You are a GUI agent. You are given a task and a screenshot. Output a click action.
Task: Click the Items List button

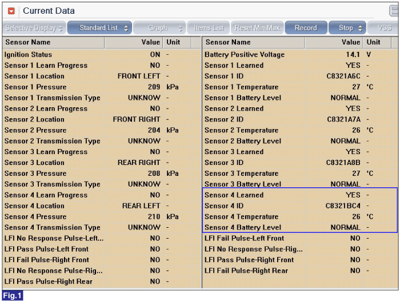[209, 28]
